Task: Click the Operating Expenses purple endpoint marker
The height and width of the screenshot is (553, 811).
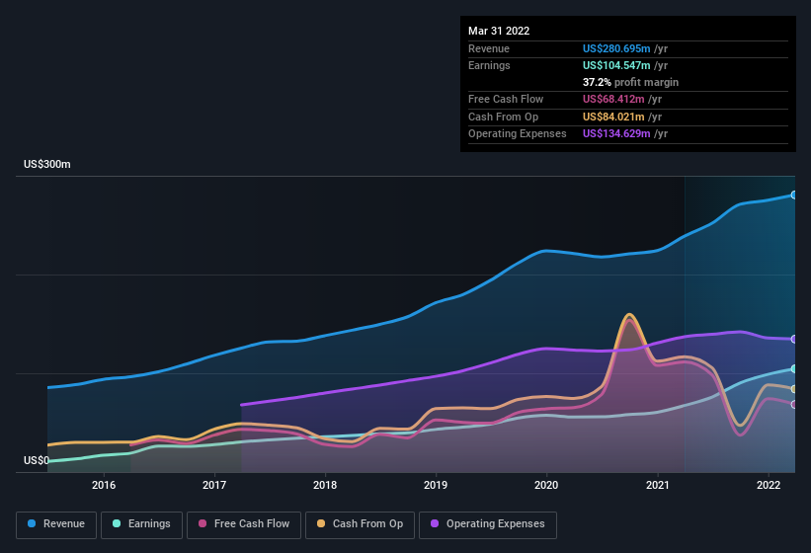Action: coord(794,339)
